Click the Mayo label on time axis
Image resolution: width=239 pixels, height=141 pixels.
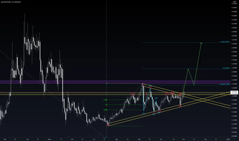pos(49,139)
